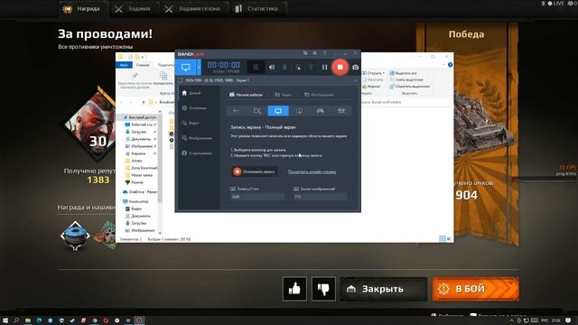578x325 pixels.
Task: Like the battle with thumbs up
Action: coord(294,289)
